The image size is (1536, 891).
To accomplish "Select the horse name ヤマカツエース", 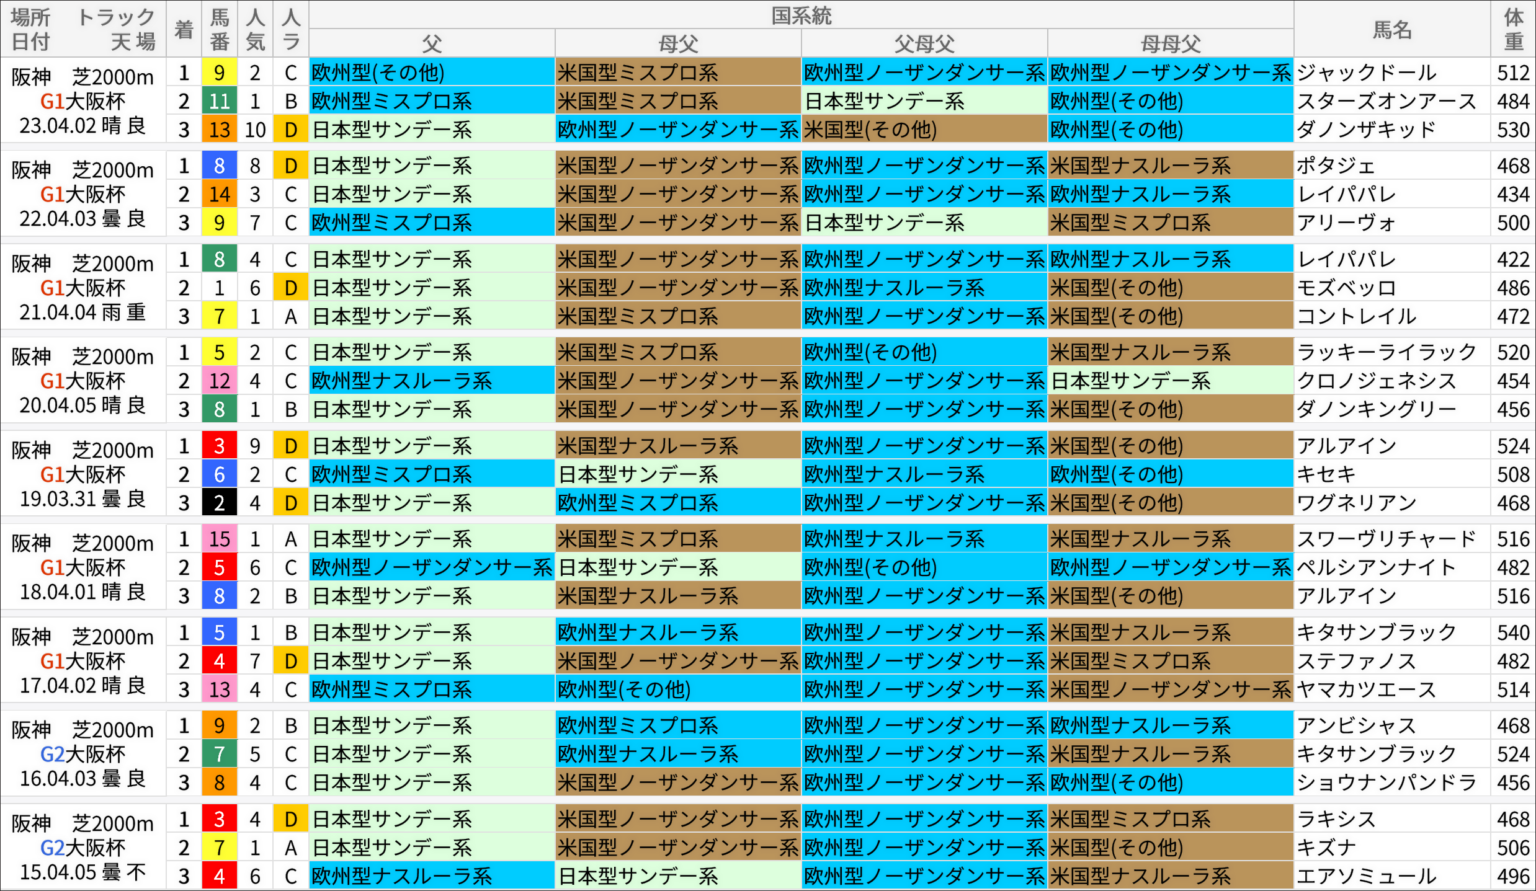I will 1367,690.
